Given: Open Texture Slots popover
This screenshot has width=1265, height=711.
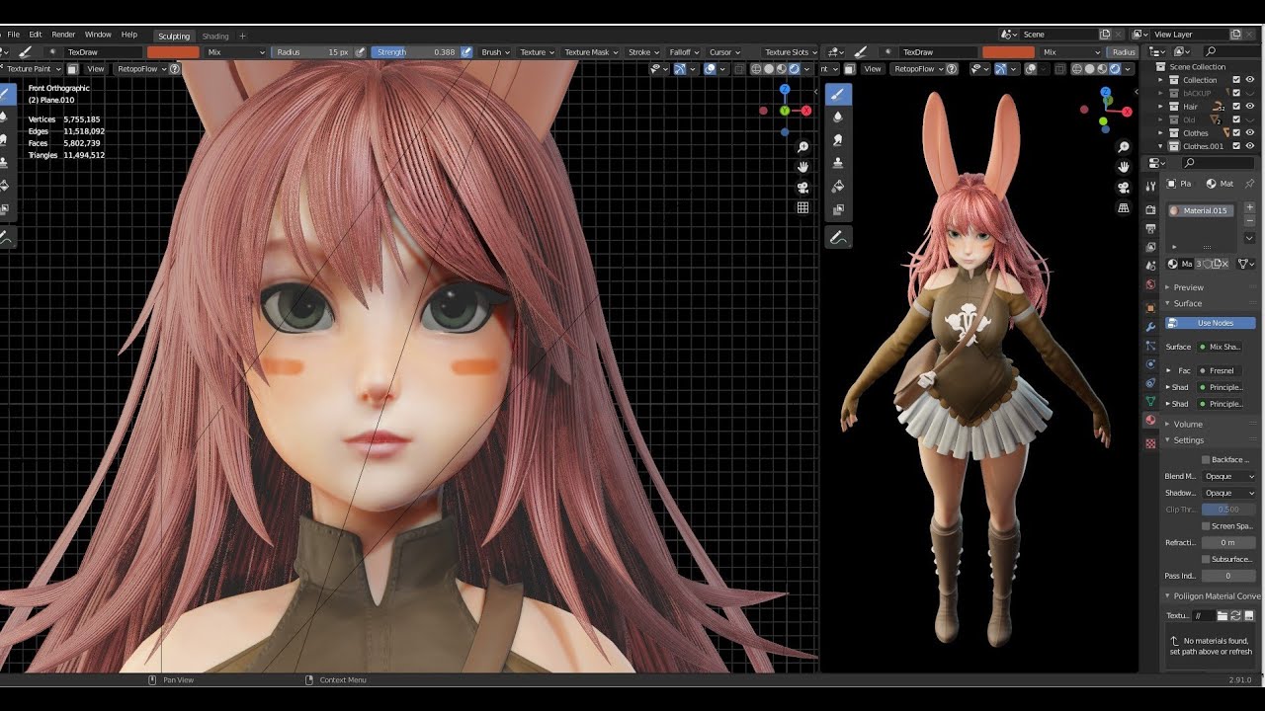Looking at the screenshot, I should 791,52.
